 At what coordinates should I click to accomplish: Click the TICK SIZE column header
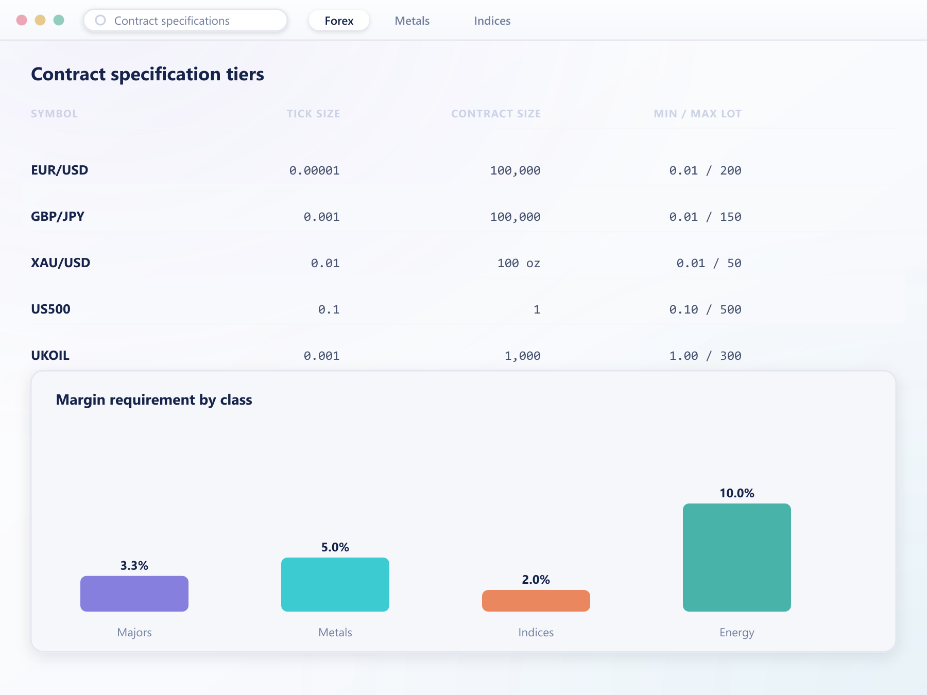(x=313, y=114)
